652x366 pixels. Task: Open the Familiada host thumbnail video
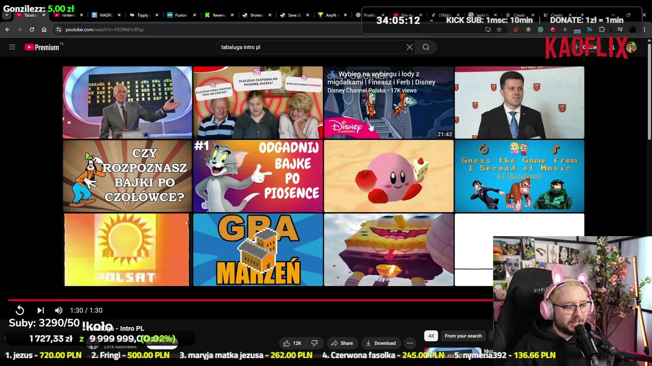pos(127,102)
